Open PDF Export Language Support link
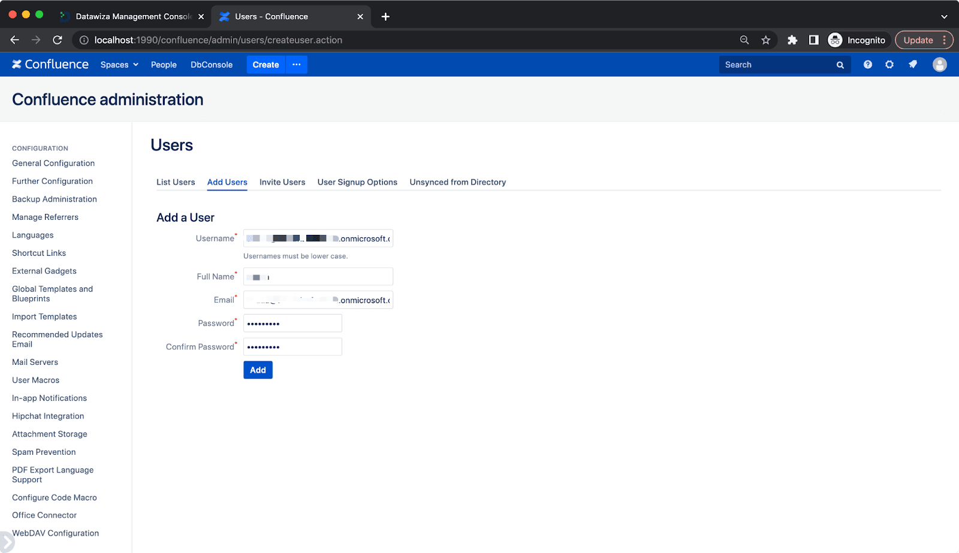The image size is (959, 553). tap(53, 475)
